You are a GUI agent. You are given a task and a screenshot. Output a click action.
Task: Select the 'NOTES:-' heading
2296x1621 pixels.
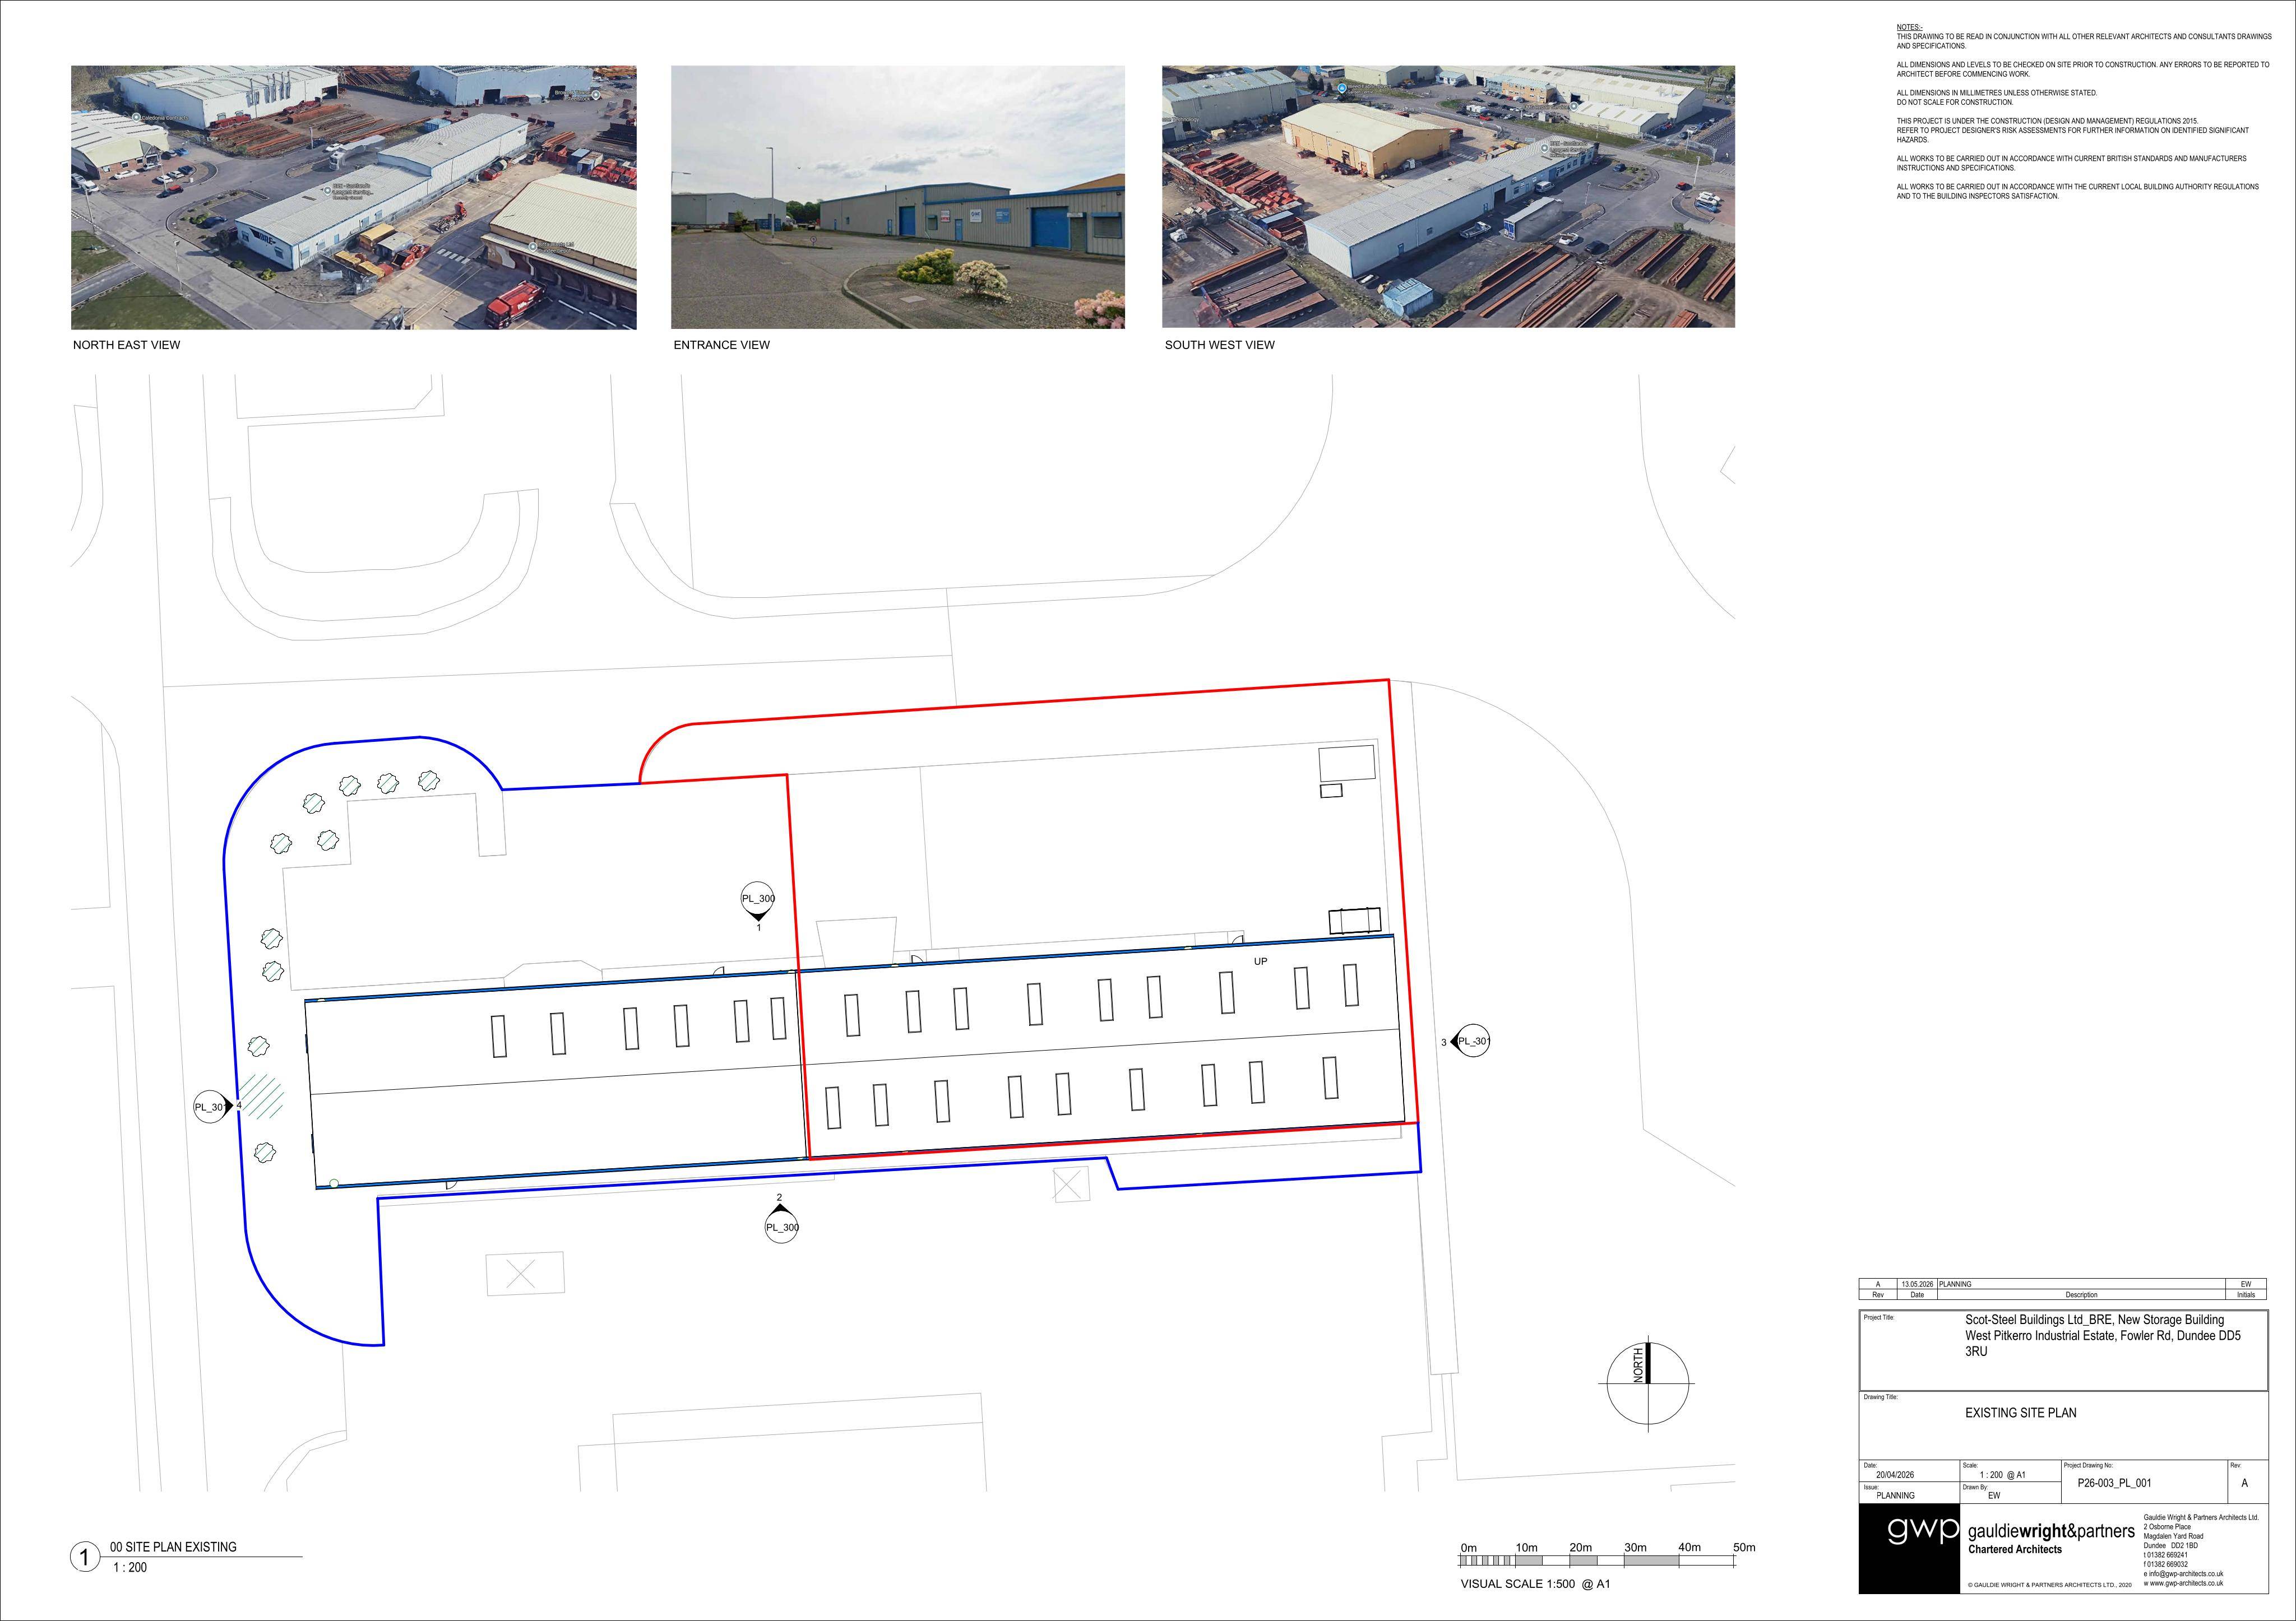(x=1909, y=27)
